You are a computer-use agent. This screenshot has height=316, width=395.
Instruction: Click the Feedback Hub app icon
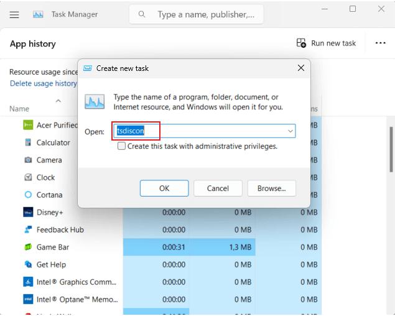28,230
